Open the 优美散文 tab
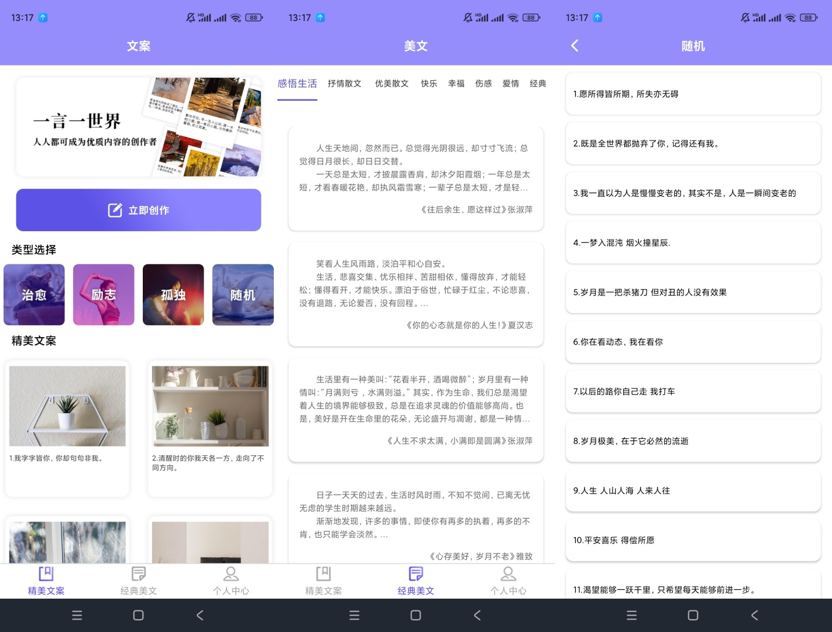Image resolution: width=832 pixels, height=632 pixels. [391, 84]
